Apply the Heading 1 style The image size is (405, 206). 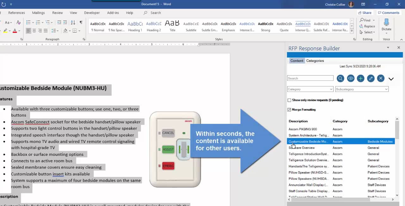(135, 27)
